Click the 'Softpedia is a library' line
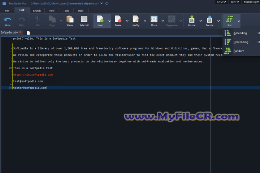The height and width of the screenshot is (173, 260). tap(118, 48)
